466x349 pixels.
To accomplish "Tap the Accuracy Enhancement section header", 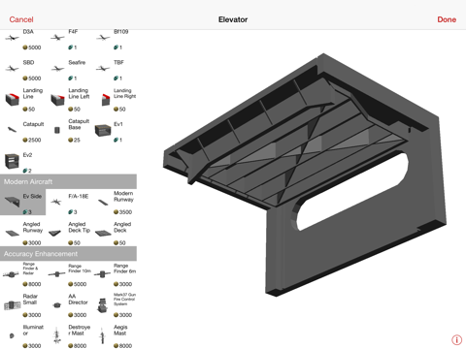I will 68,254.
